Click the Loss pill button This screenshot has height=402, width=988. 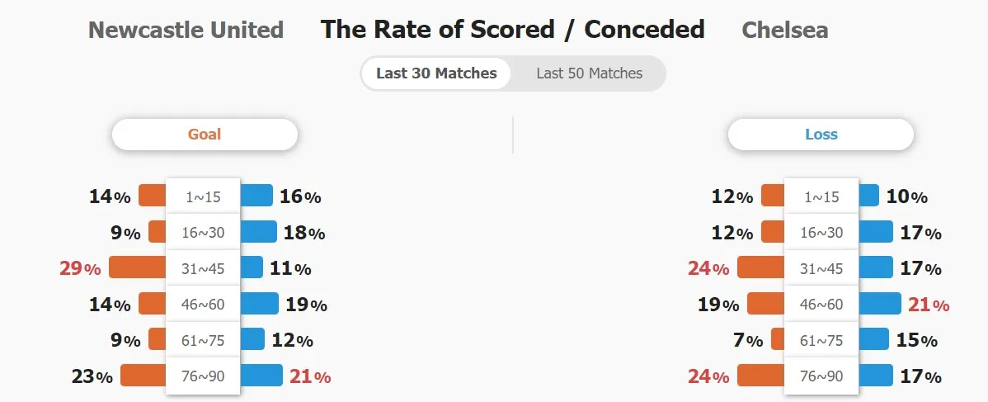tap(821, 135)
